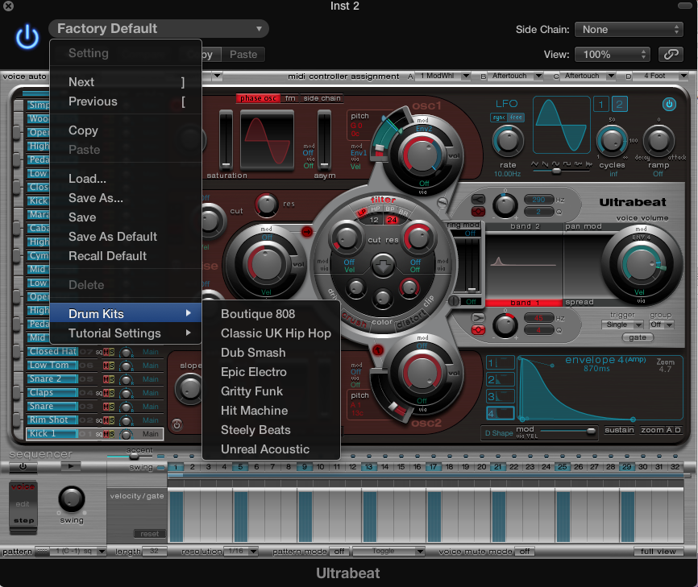The image size is (698, 587).
Task: Select envelope 2 button
Action: 501,379
